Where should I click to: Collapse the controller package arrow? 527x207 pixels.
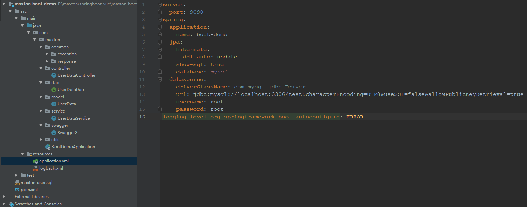(x=41, y=68)
